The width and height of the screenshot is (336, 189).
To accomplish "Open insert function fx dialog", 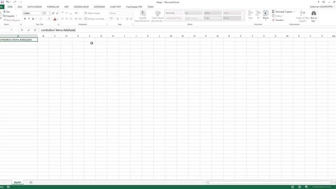I will (35, 30).
